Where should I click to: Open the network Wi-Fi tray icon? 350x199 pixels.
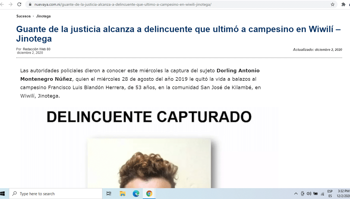tap(322, 194)
